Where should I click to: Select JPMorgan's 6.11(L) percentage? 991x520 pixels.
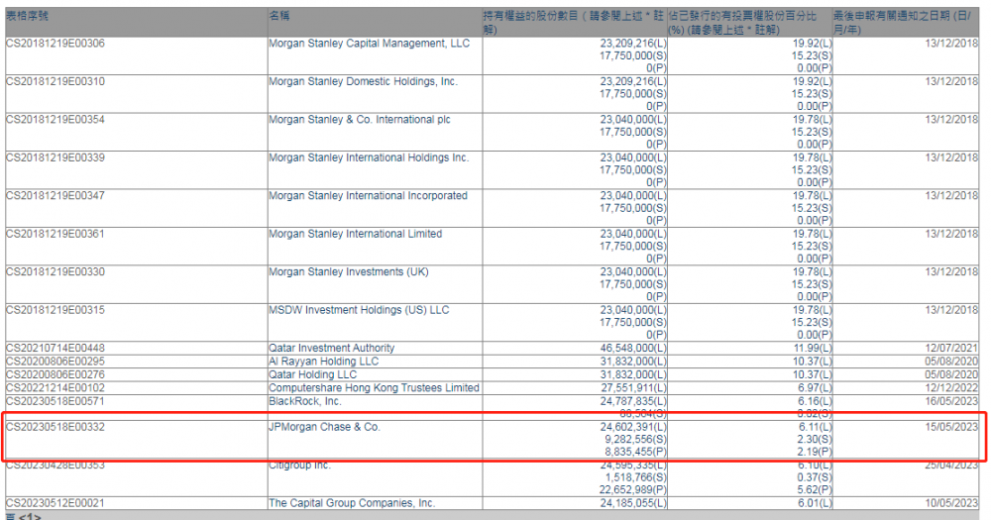tap(816, 427)
